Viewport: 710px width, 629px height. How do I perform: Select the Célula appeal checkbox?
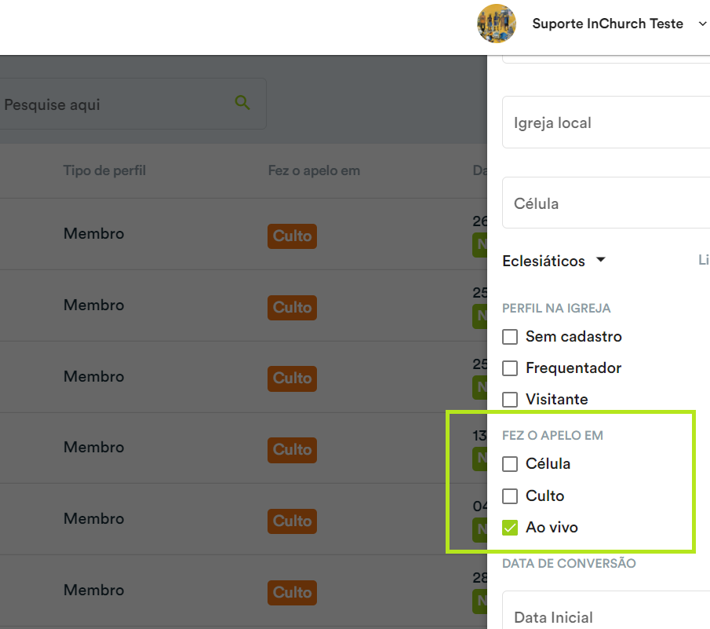pyautogui.click(x=510, y=464)
